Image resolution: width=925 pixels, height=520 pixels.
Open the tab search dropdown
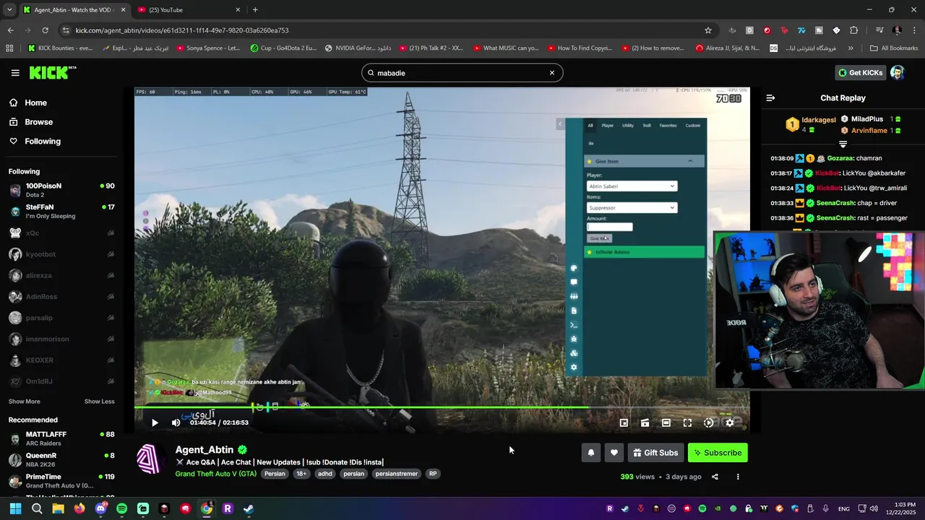coord(9,10)
